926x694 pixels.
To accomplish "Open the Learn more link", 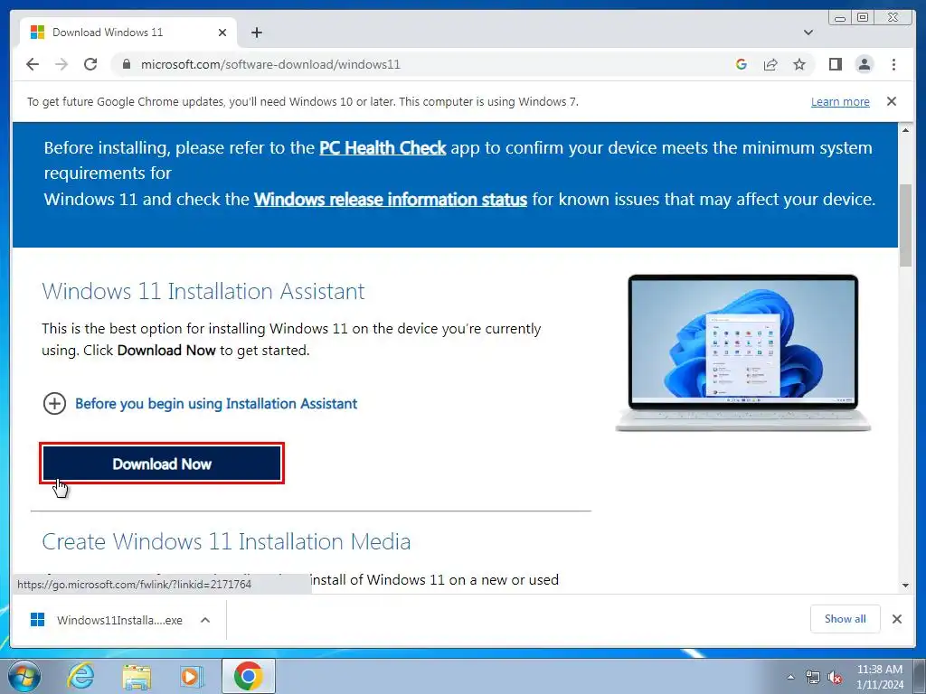I will tap(840, 101).
